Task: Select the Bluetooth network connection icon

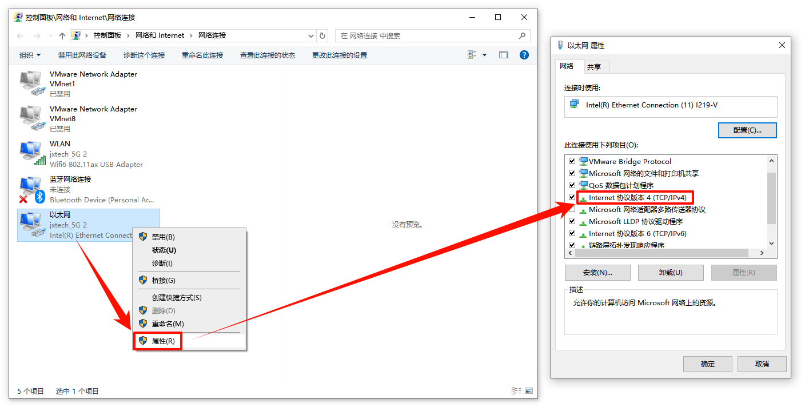Action: click(x=32, y=189)
